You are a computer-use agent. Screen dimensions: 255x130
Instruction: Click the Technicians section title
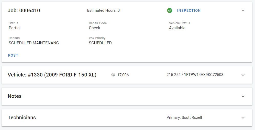pos(22,118)
